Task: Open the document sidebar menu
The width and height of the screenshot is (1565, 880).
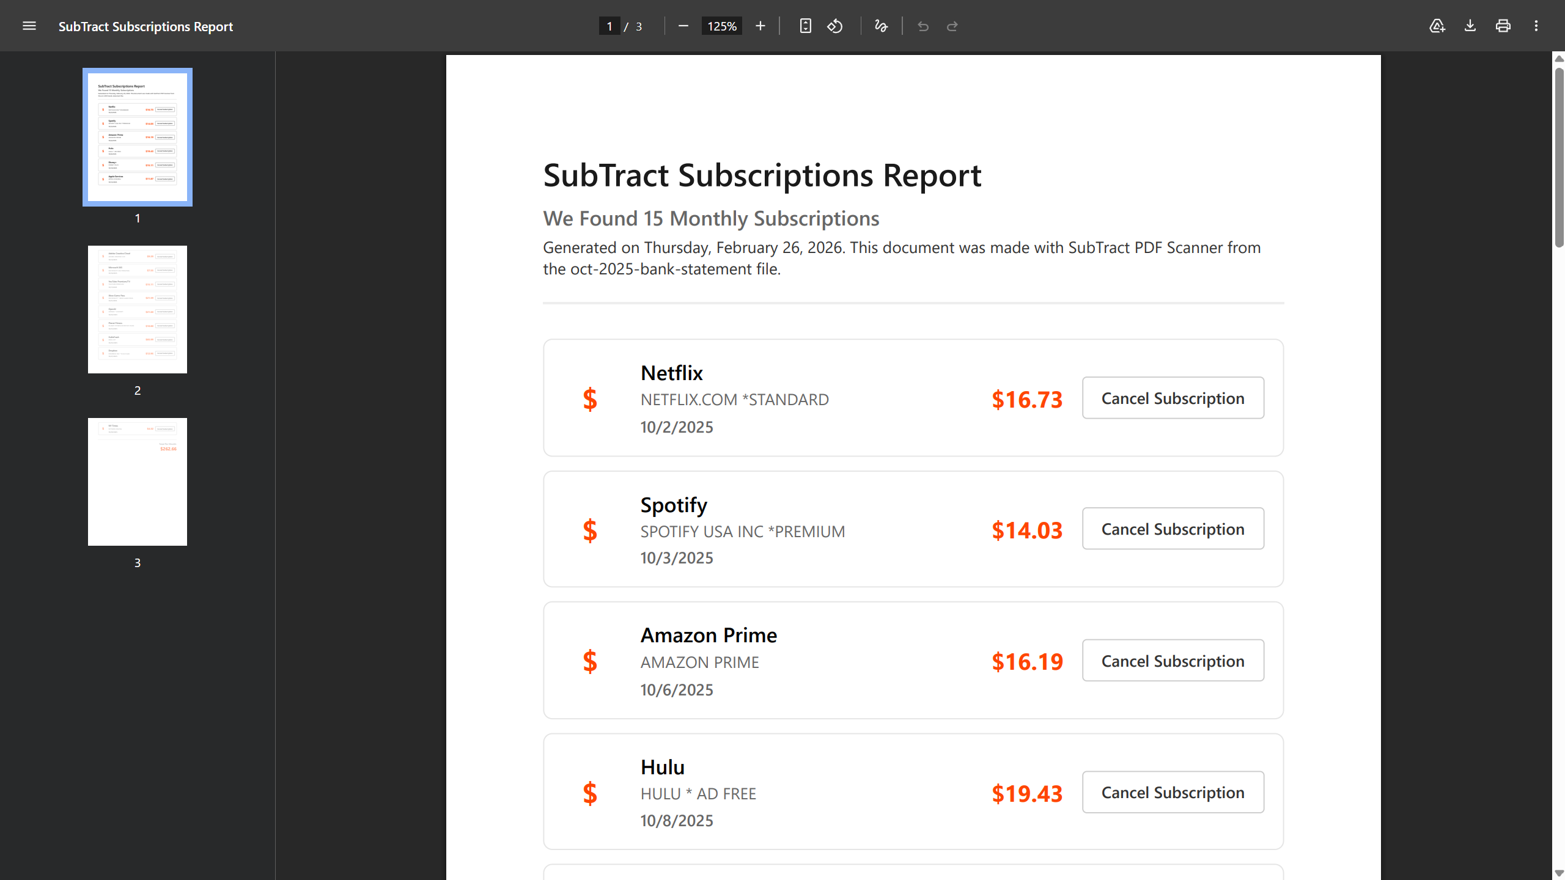Action: coord(29,26)
